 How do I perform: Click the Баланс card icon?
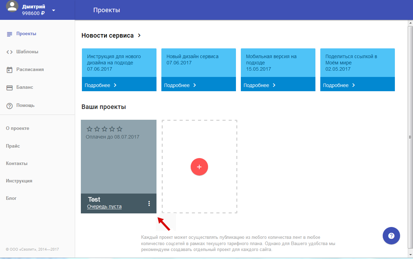[x=10, y=88]
